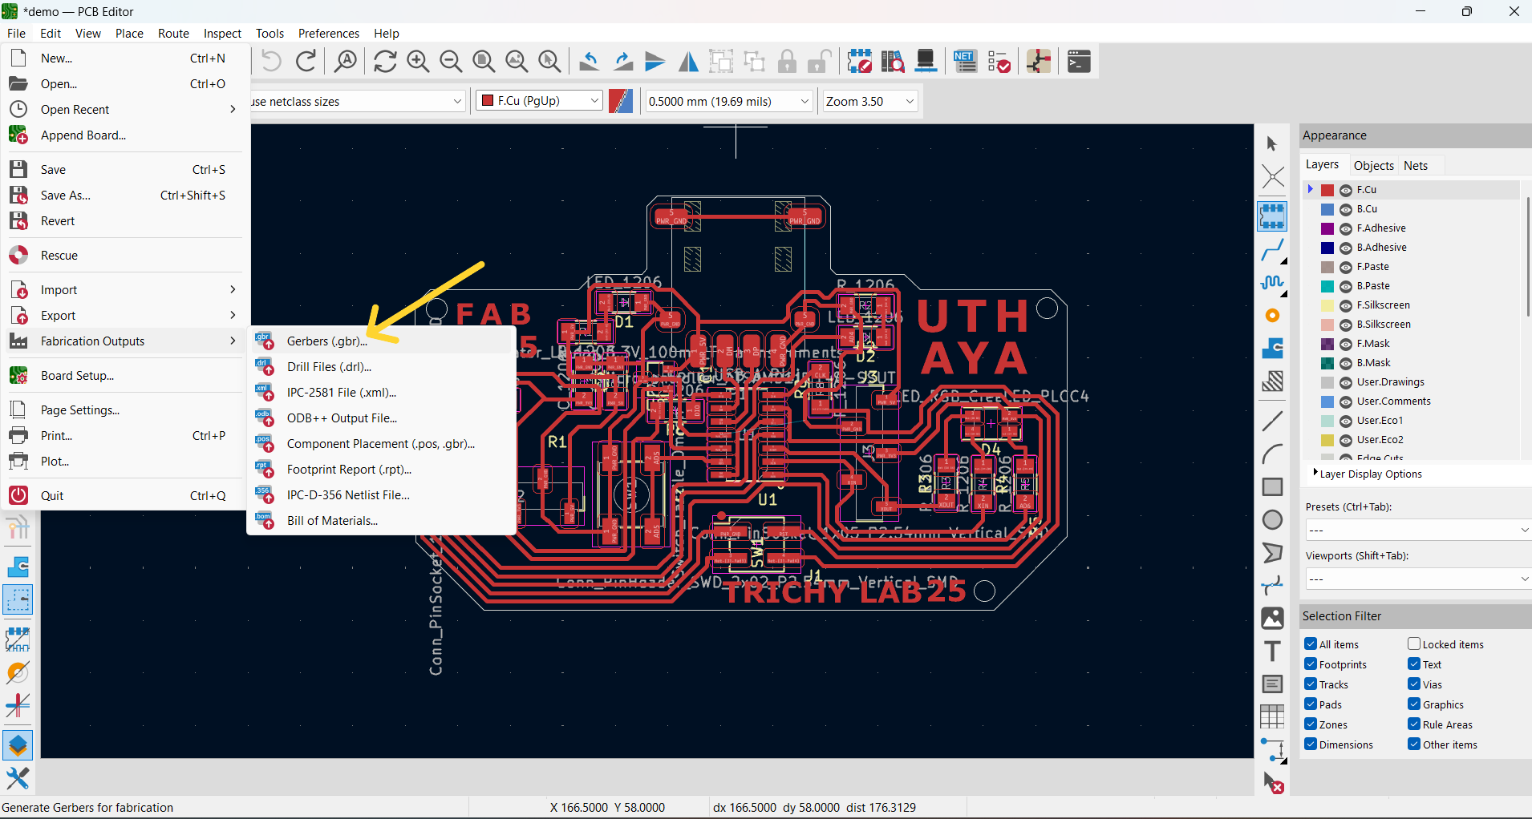Click Plot... in File menu
1532x819 pixels.
tap(125, 461)
